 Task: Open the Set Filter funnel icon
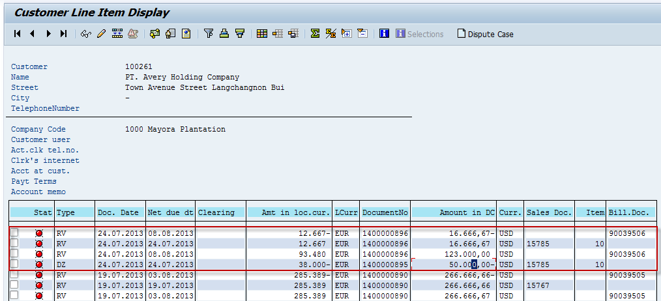(209, 34)
